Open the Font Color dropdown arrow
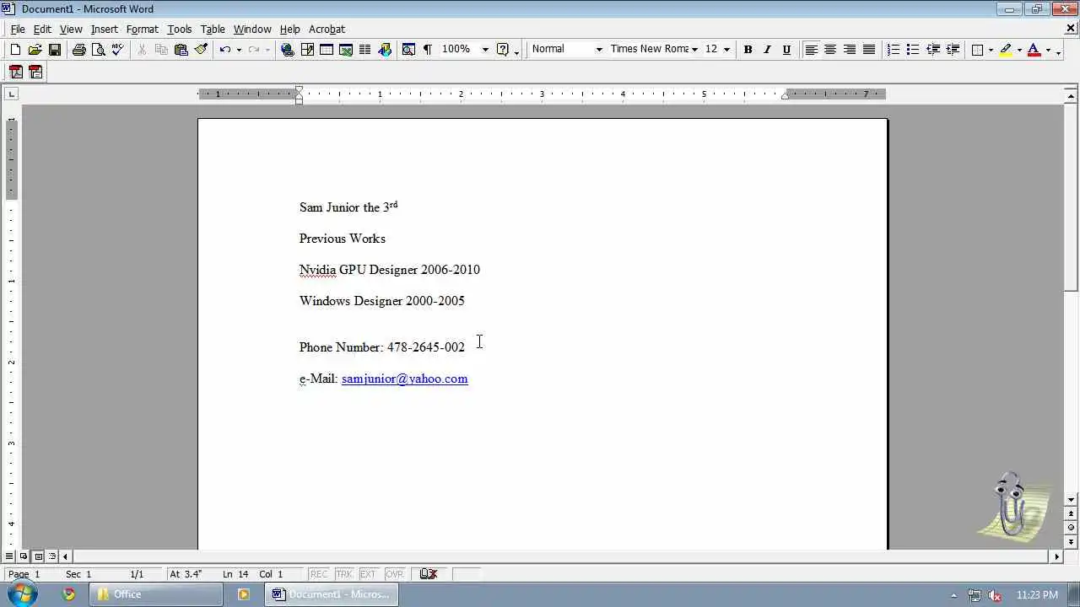The width and height of the screenshot is (1080, 607). click(1048, 50)
